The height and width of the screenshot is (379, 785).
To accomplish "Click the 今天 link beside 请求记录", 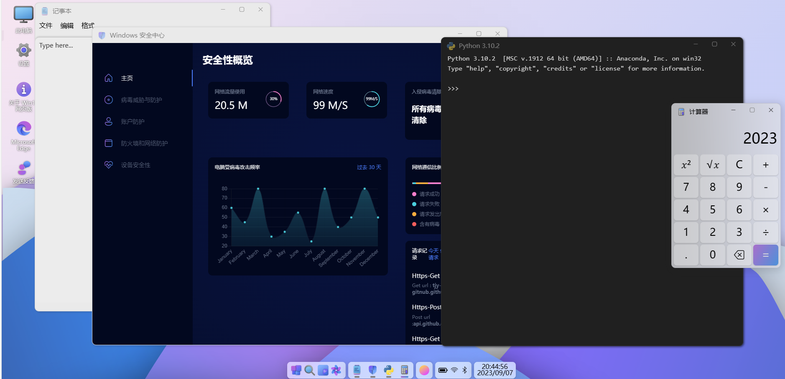I will [x=433, y=250].
